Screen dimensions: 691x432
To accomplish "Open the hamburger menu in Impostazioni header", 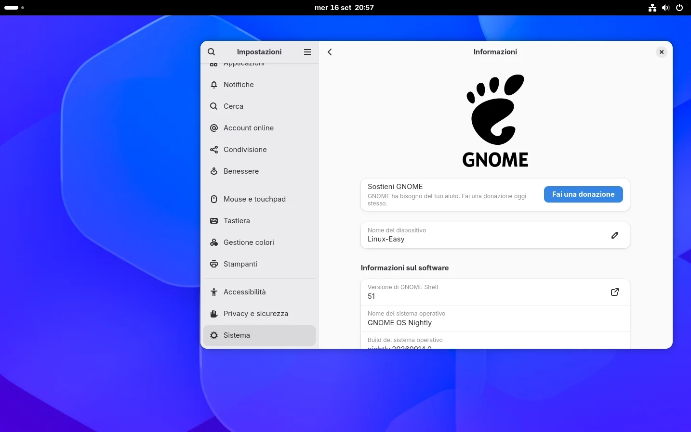I will [x=307, y=52].
